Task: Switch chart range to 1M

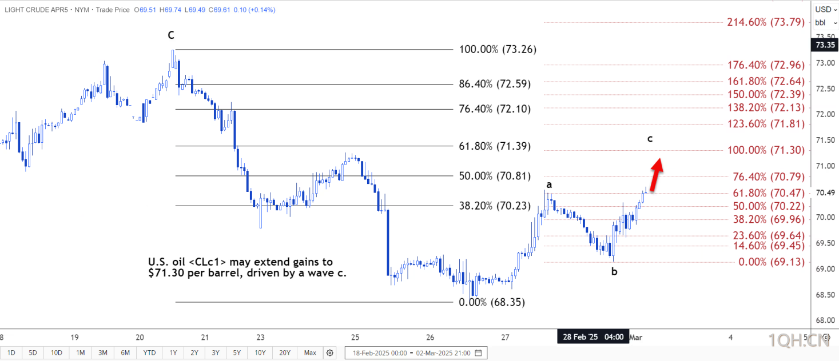Action: click(80, 353)
